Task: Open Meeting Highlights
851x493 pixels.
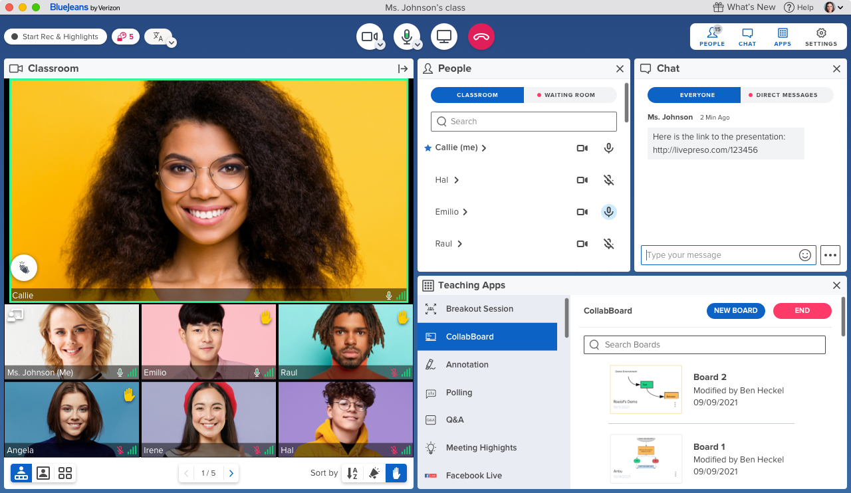Action: tap(481, 447)
